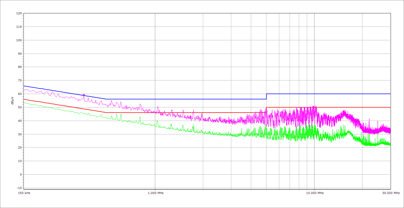Select the 1.000 MHz x-axis label
404x208 pixels.
pyautogui.click(x=156, y=193)
